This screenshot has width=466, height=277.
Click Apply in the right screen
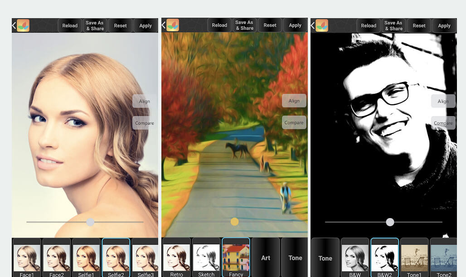(444, 25)
